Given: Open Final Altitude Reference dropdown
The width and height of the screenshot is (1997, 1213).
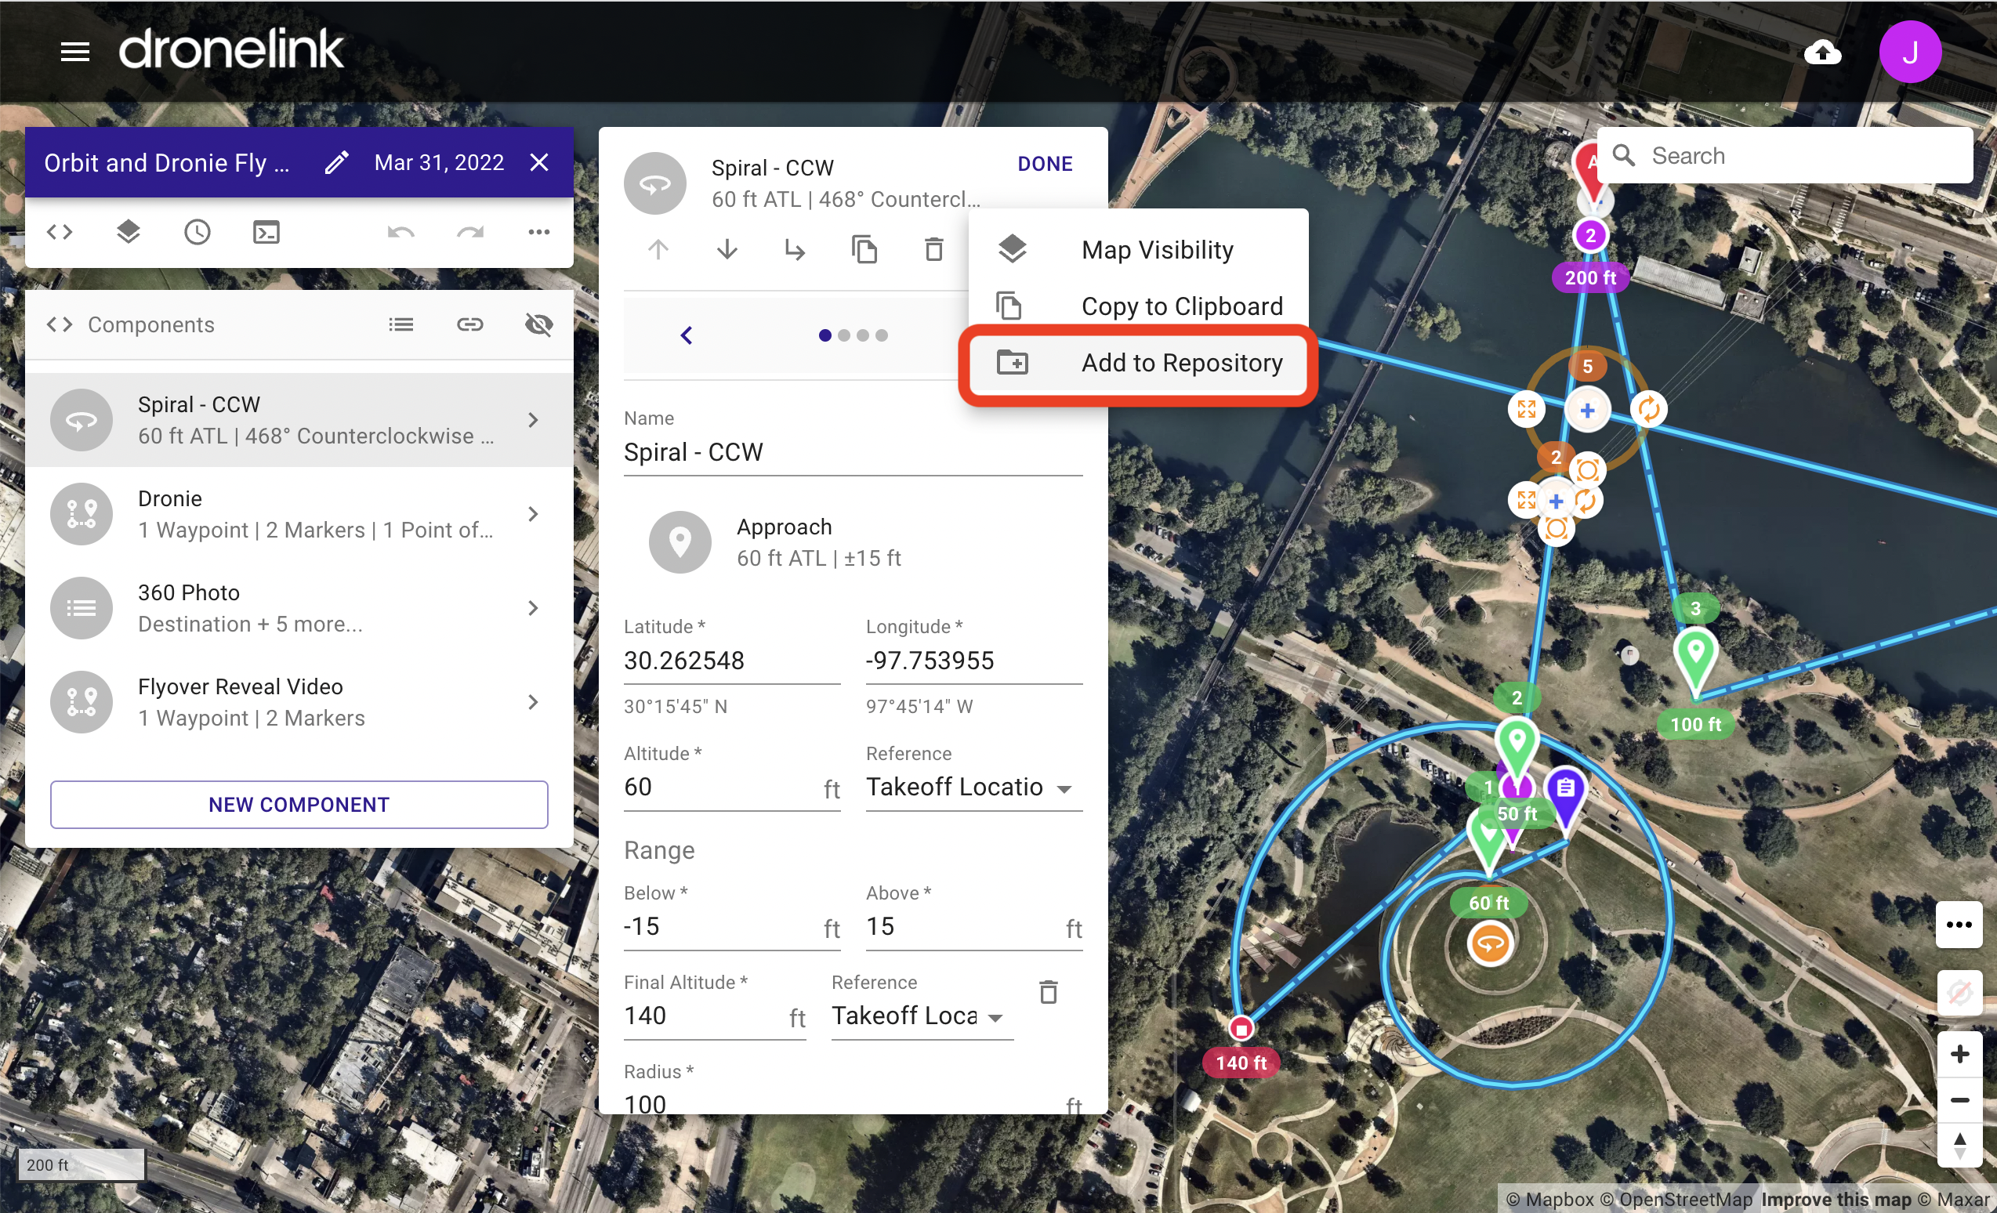Looking at the screenshot, I should [x=922, y=1016].
